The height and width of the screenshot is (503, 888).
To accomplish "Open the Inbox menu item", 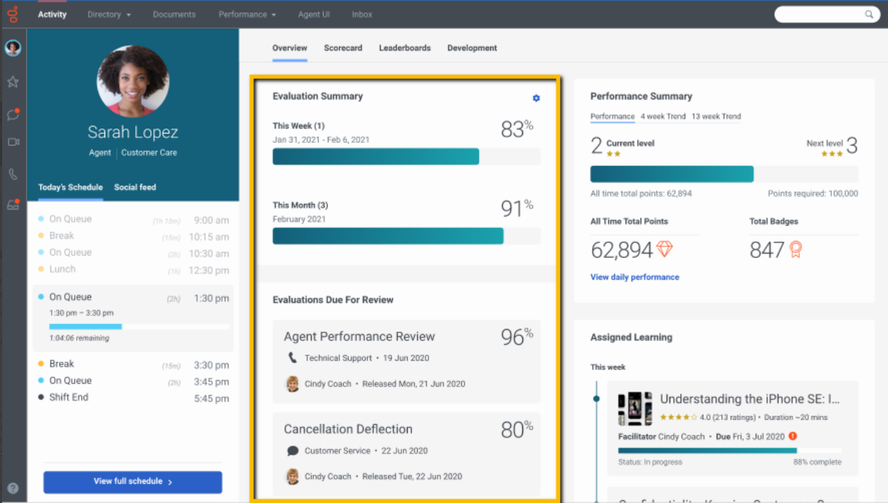I will pyautogui.click(x=361, y=14).
